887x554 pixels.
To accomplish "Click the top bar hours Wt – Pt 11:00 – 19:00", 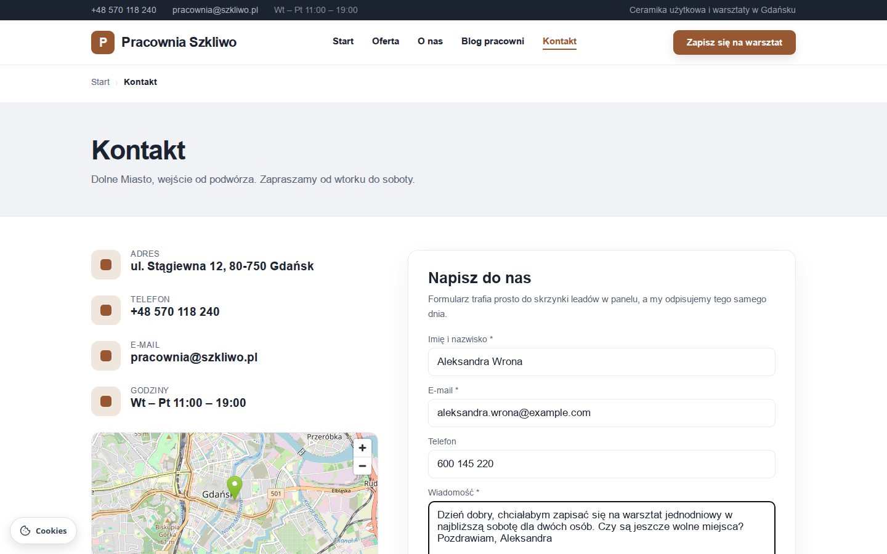I will (316, 10).
